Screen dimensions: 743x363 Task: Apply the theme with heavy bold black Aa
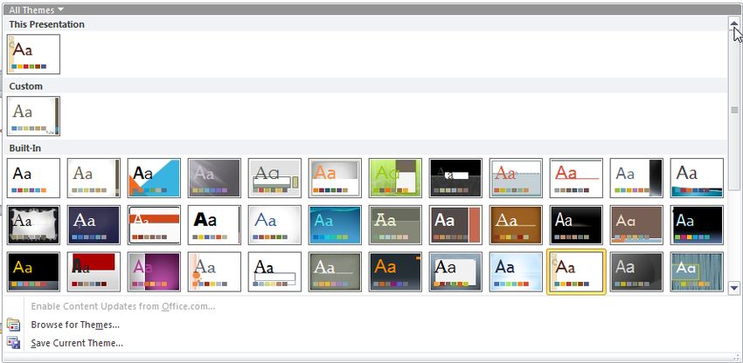[x=214, y=225]
